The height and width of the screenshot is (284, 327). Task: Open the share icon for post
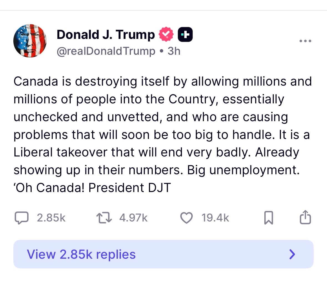click(305, 217)
